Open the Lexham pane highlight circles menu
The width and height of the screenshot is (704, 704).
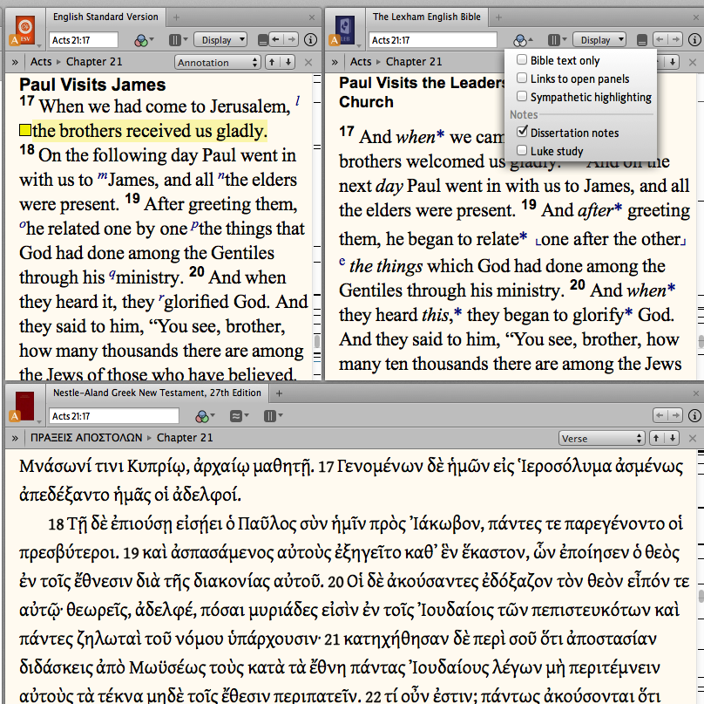coord(523,40)
